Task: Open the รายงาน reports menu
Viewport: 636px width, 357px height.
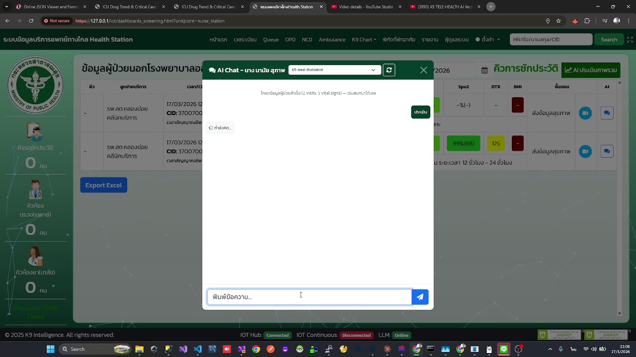Action: tap(430, 40)
